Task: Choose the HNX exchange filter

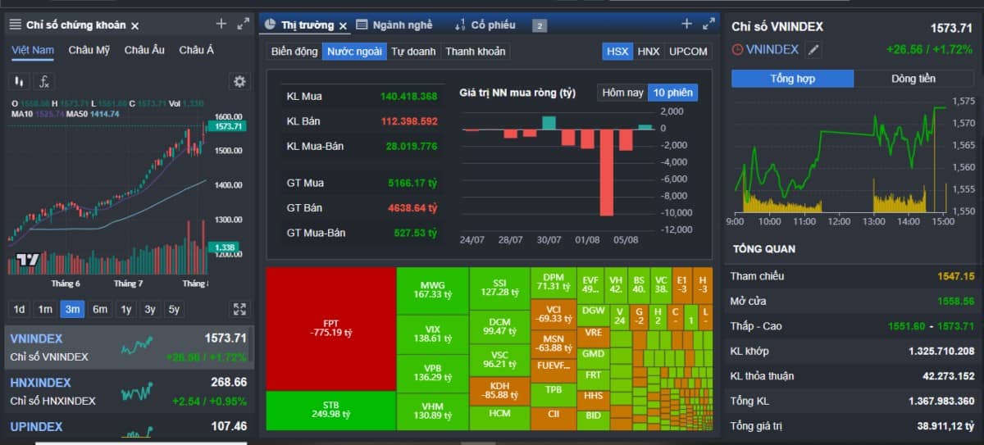Action: coord(649,51)
